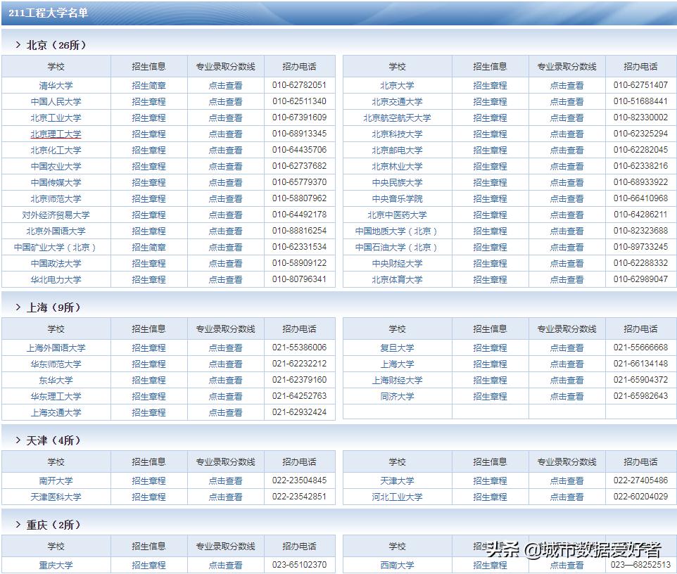Open the 北京航空航天大学 link
This screenshot has height=574, width=677.
pyautogui.click(x=397, y=117)
